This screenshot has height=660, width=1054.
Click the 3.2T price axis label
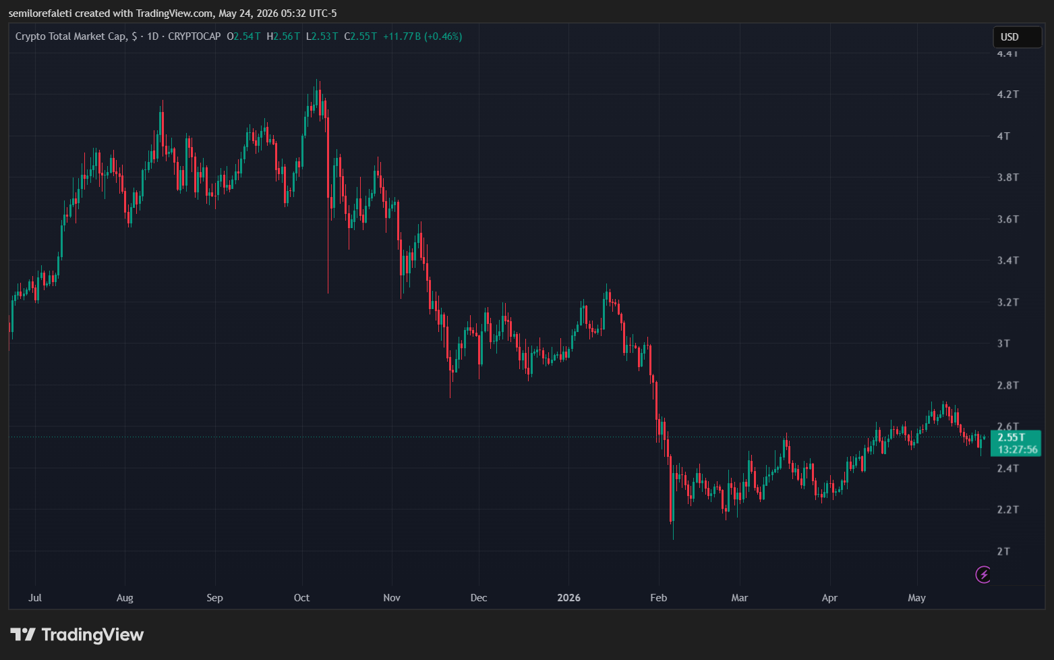(x=1007, y=302)
